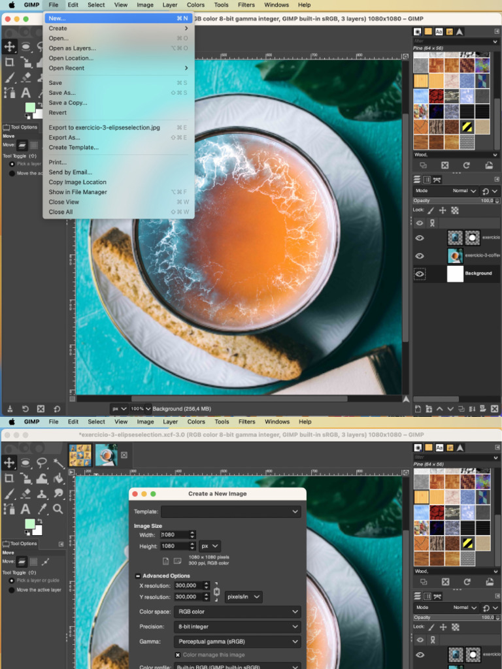
Task: Click background color swatch in lower toolbox
Action: click(x=39, y=530)
